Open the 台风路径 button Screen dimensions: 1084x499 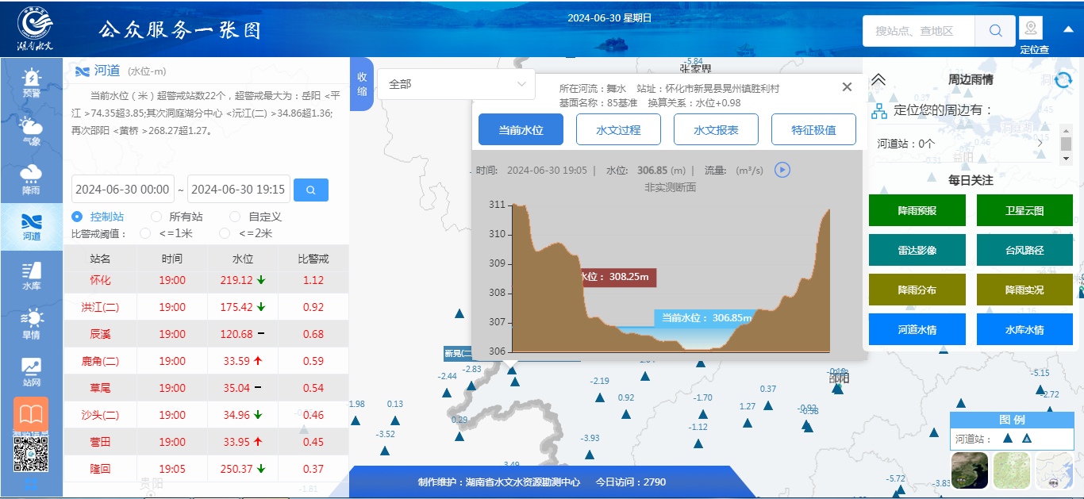tap(1024, 250)
